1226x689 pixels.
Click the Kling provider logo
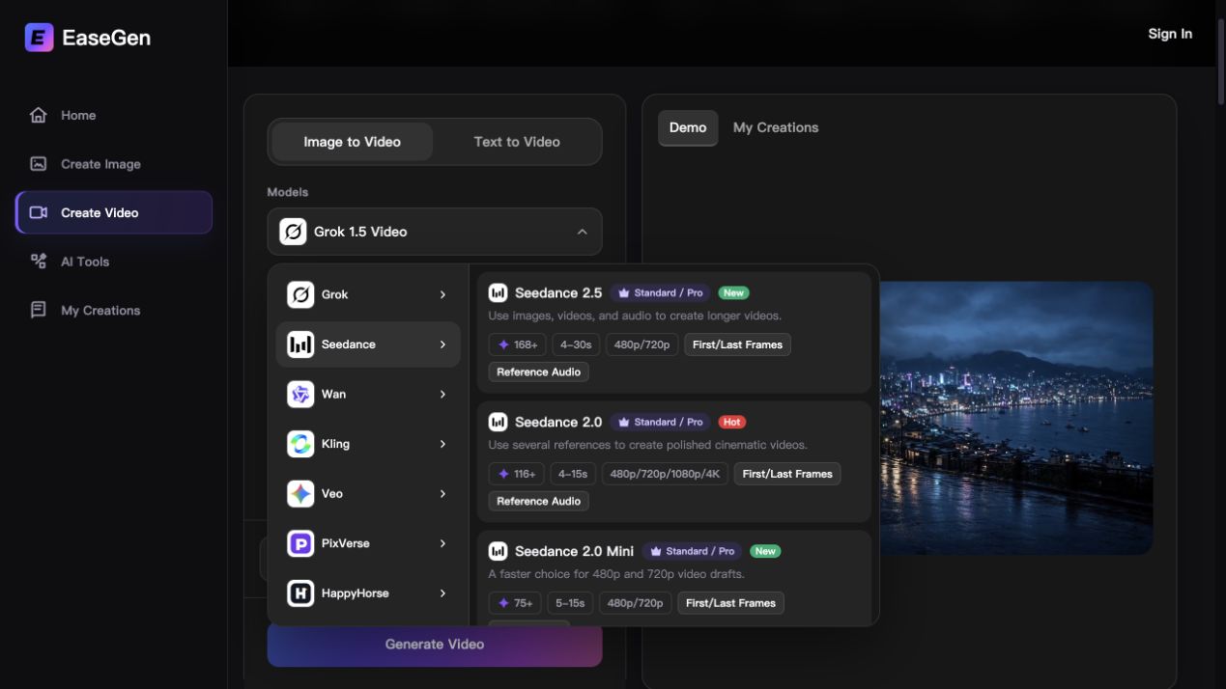300,444
